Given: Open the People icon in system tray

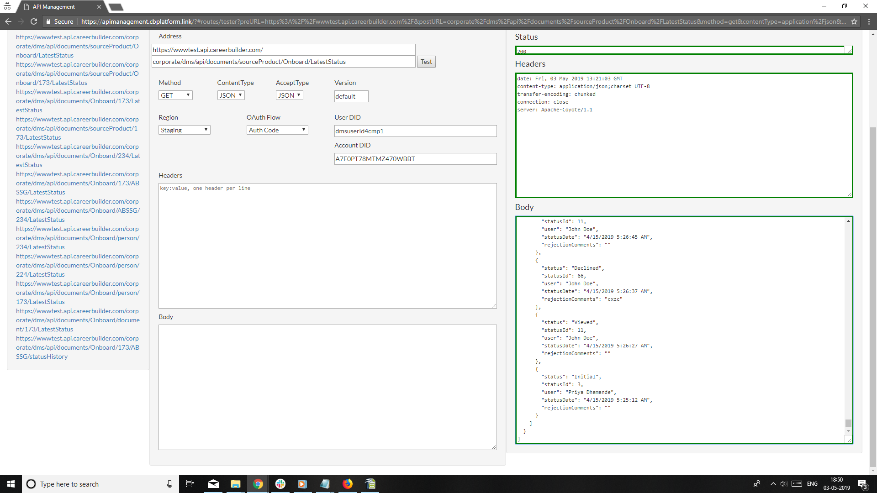Looking at the screenshot, I should point(757,484).
